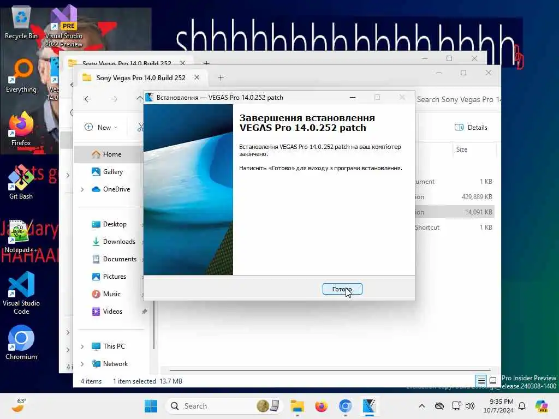Click the Search Sony Vegas Pro field
Viewport: 559px width, 419px height.
[x=458, y=99]
